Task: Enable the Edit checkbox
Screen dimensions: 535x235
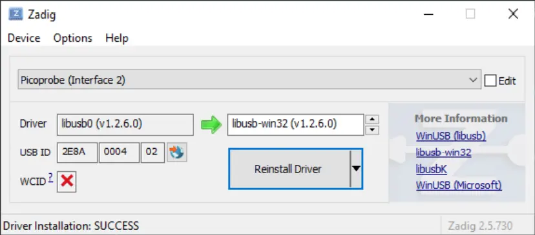Action: pyautogui.click(x=490, y=80)
